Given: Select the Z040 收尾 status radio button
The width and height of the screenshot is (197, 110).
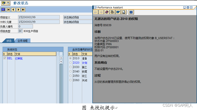Looking at the screenshot, I should coord(70,71).
